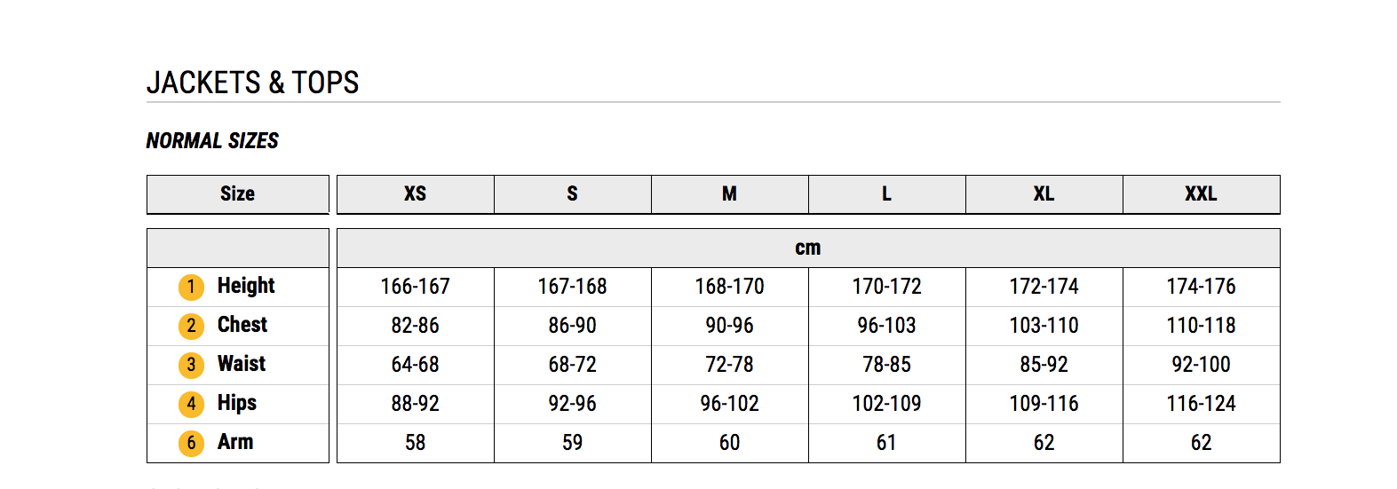Select the XS size column header
Image resolution: width=1397 pixels, height=489 pixels.
pos(416,194)
